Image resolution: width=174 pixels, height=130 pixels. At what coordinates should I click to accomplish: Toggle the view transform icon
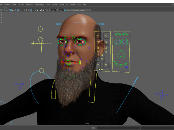pos(65,10)
